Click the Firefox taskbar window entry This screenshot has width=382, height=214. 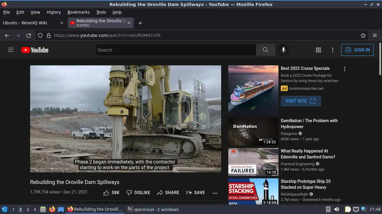[95, 209]
